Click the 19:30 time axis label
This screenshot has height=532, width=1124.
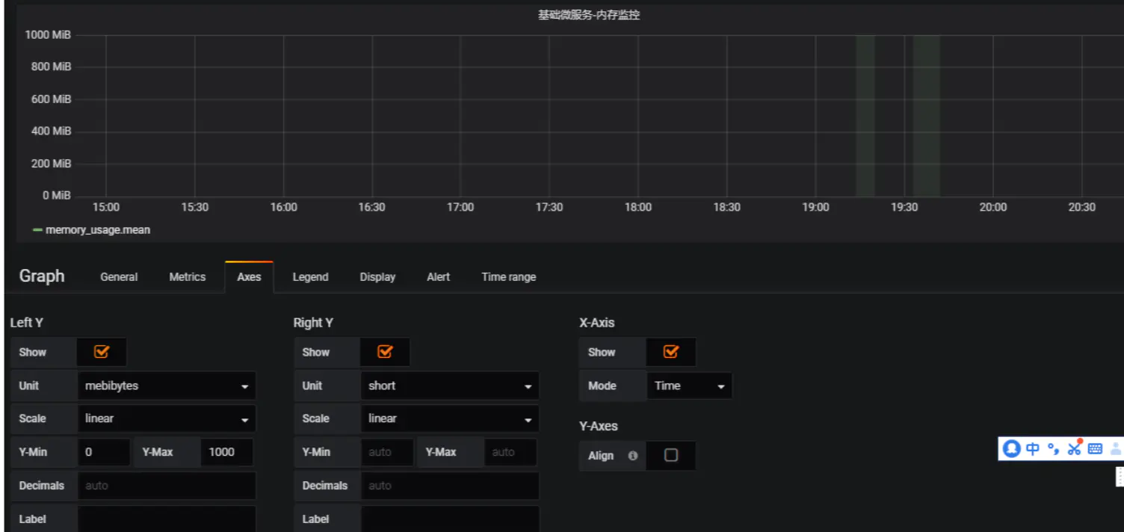(904, 207)
